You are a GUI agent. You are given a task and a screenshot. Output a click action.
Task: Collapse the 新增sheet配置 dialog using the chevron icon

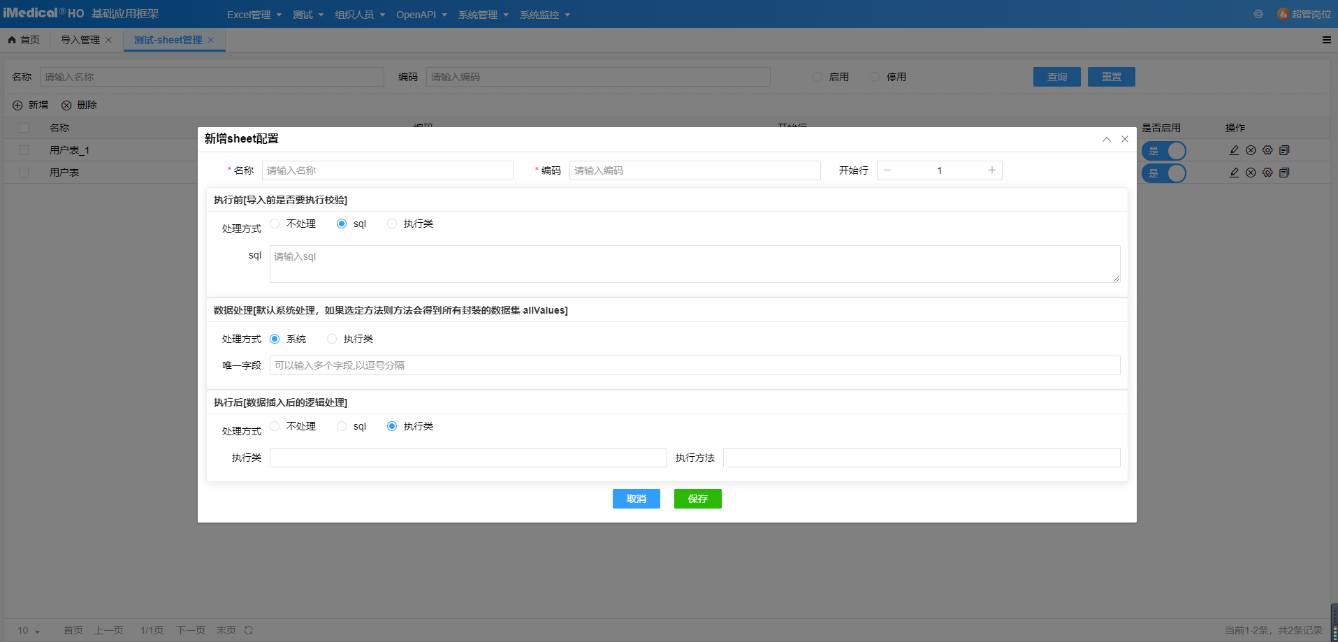coord(1107,140)
